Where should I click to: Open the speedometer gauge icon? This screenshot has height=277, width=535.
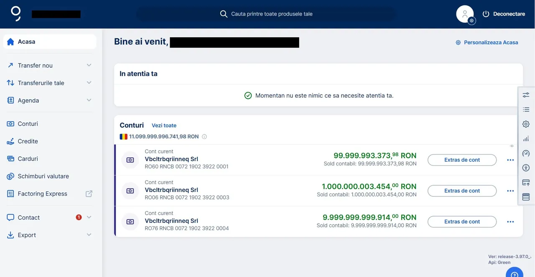tap(526, 153)
